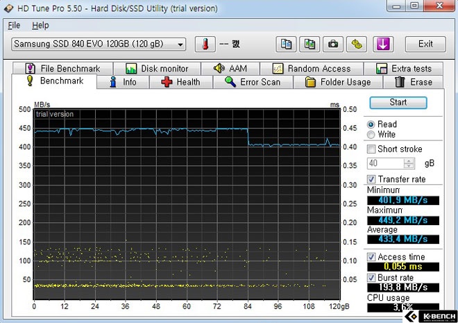Image resolution: width=458 pixels, height=323 pixels.
Task: Select the Write radio button
Action: [371, 135]
